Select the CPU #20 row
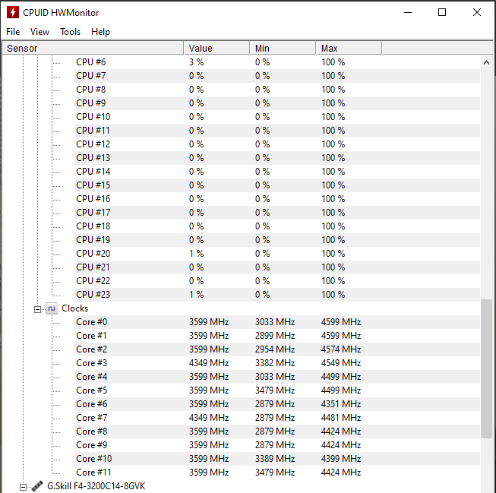The width and height of the screenshot is (496, 493). coord(277,253)
